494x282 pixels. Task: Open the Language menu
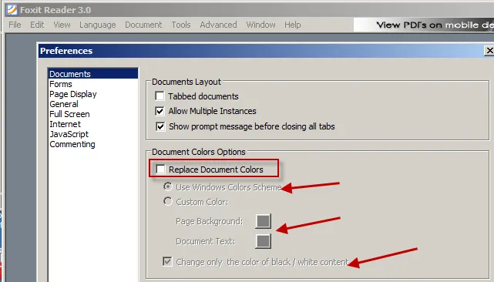click(x=98, y=25)
